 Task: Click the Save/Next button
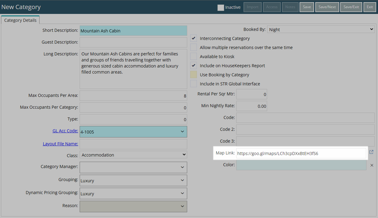tap(327, 7)
